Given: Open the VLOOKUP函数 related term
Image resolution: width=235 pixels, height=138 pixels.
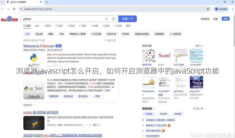Looking at the screenshot, I should [164, 93].
